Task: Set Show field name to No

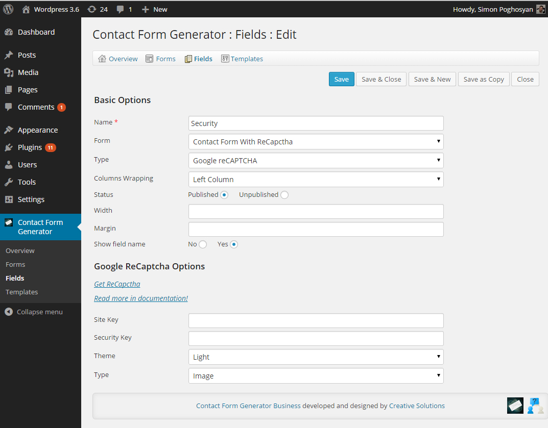Action: point(203,244)
